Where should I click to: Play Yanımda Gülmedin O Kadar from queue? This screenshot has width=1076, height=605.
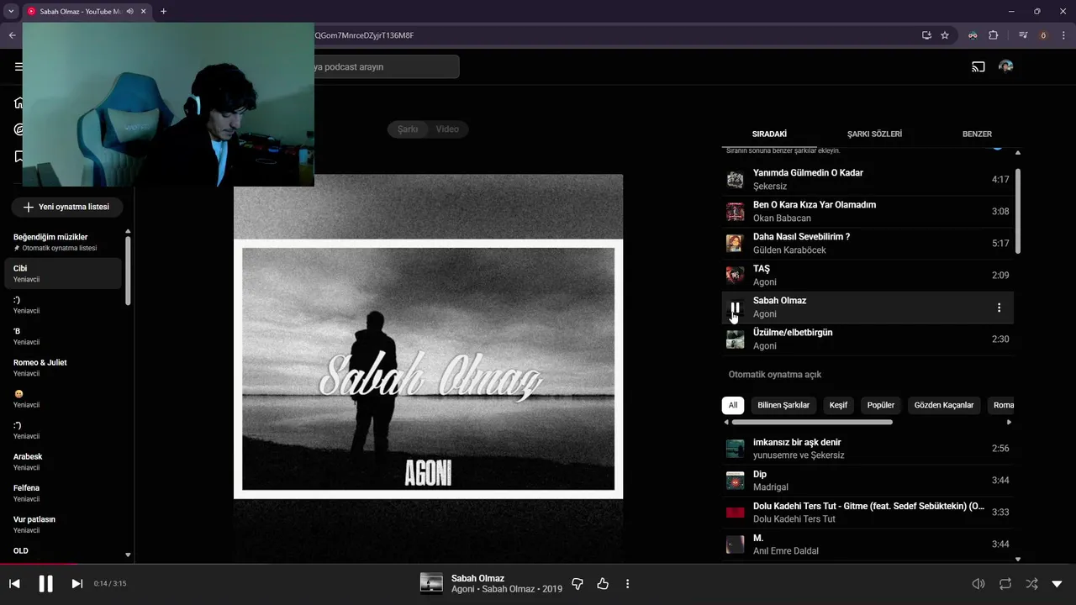(x=868, y=179)
